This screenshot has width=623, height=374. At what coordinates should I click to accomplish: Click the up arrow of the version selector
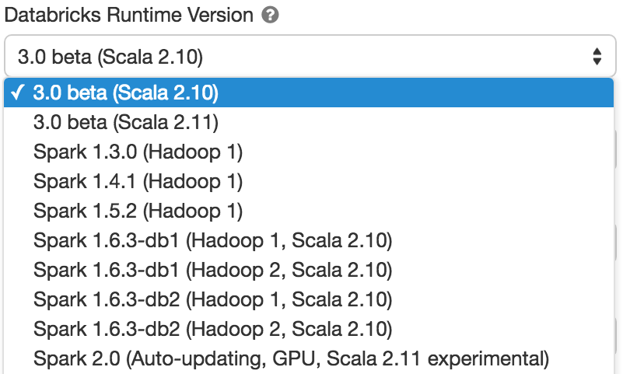pos(597,51)
